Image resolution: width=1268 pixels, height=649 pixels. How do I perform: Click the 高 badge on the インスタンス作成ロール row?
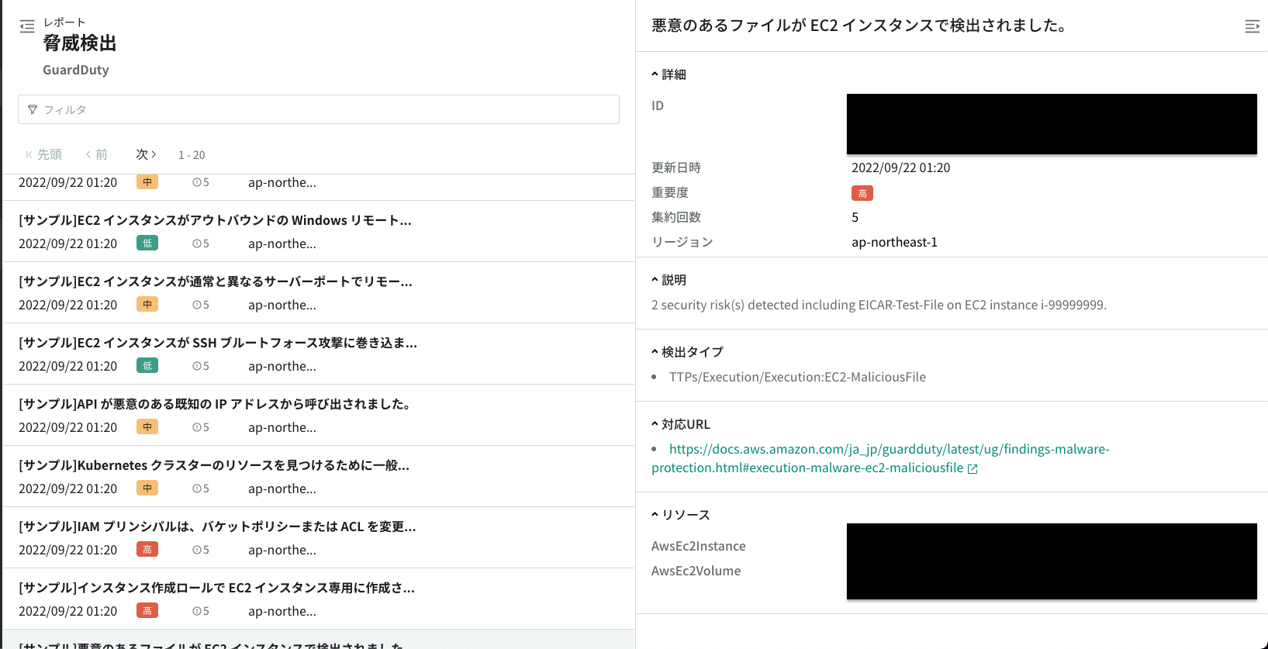(147, 610)
